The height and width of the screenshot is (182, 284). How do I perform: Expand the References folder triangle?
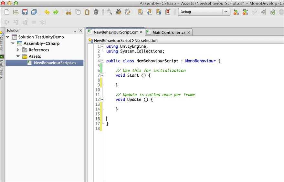point(18,50)
